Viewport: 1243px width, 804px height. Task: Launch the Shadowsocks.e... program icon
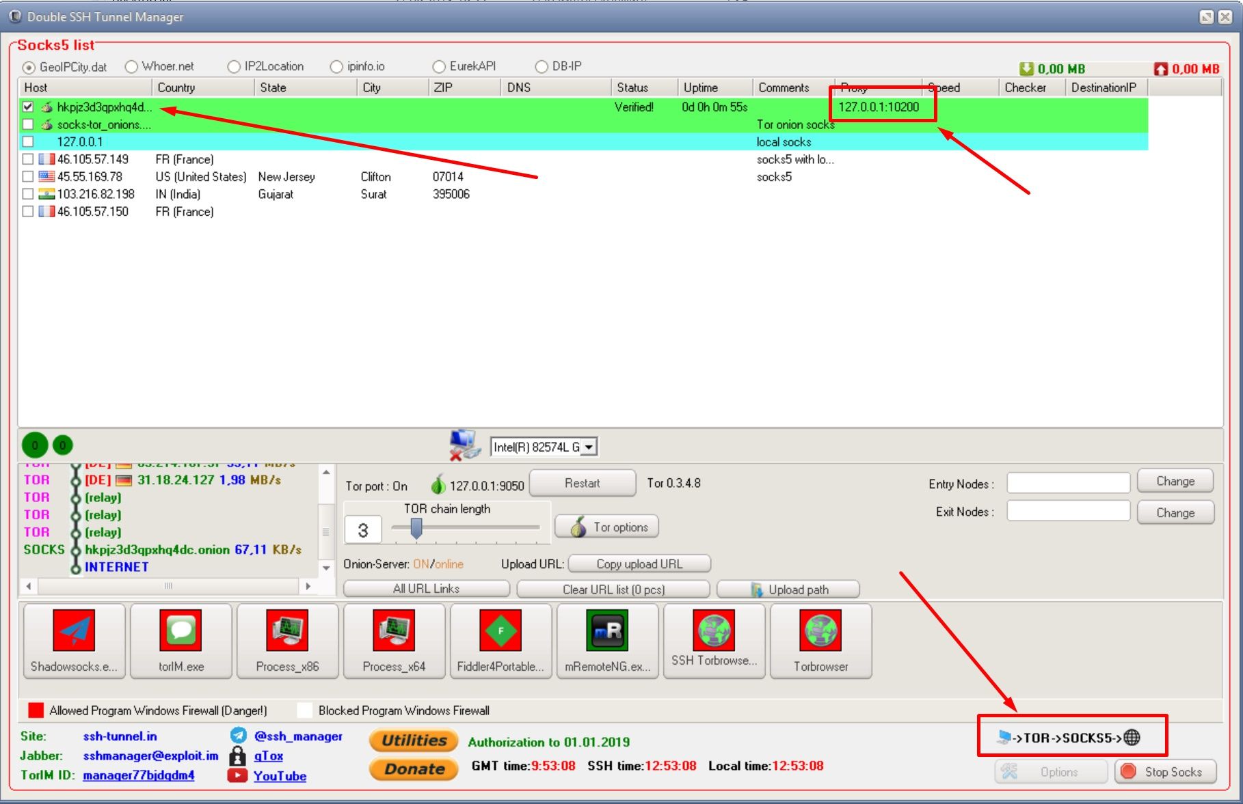(x=74, y=641)
